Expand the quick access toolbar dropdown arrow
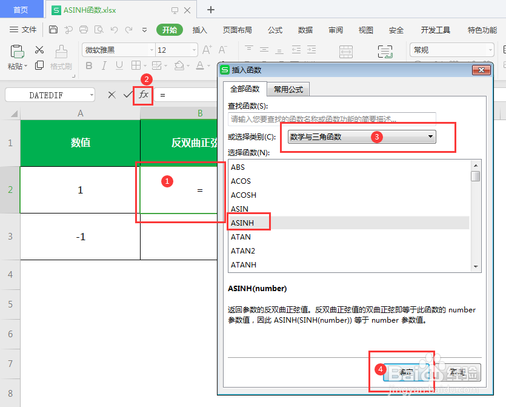The height and width of the screenshot is (407, 506). [144, 30]
